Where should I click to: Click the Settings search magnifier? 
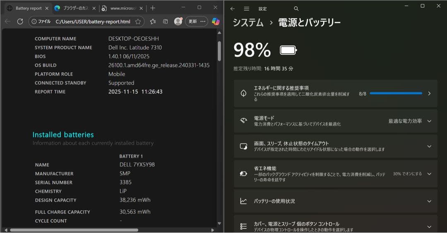296,9
